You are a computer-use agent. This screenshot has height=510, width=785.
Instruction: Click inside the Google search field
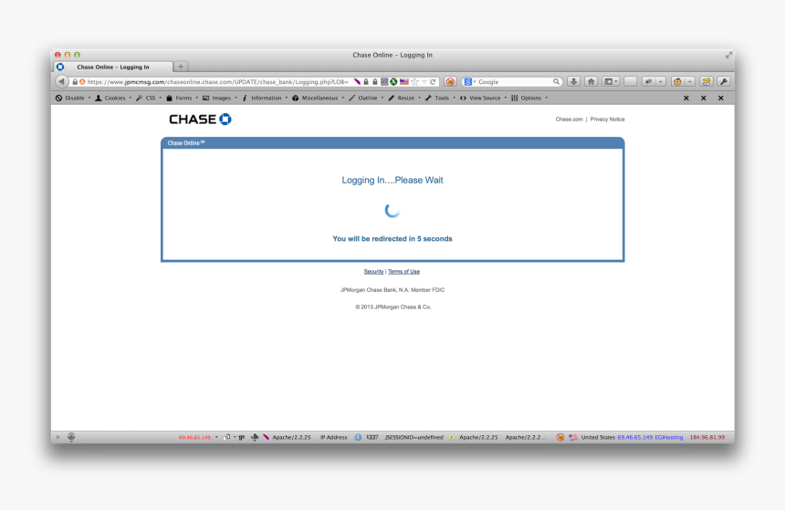click(511, 82)
